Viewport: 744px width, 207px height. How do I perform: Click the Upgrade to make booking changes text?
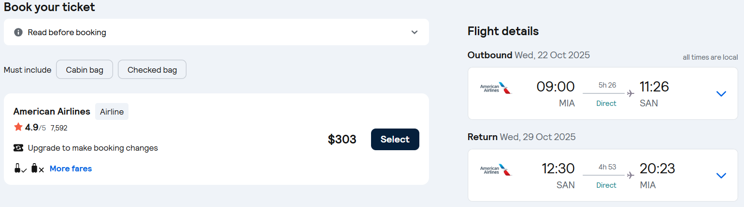pos(93,148)
